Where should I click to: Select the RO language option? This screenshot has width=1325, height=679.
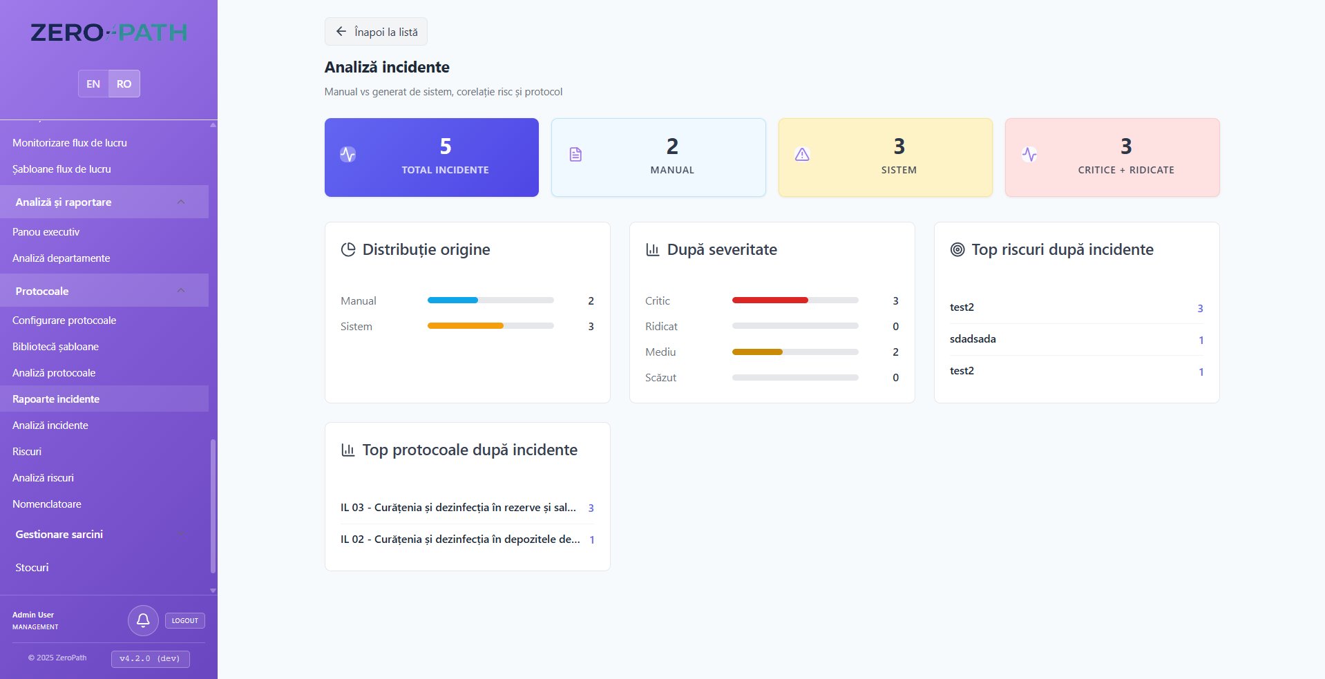pos(124,84)
